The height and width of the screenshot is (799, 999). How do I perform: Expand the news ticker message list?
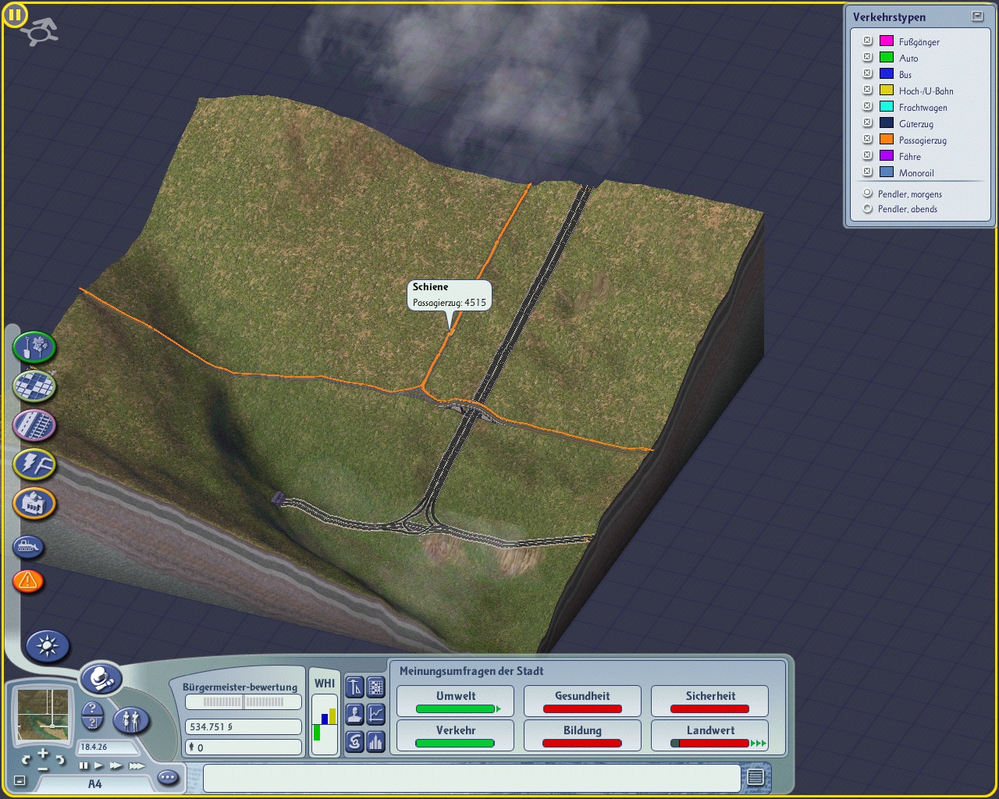coord(755,777)
